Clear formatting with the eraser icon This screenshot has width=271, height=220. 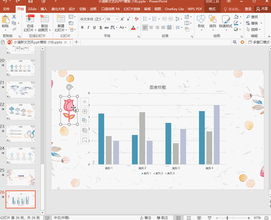[137, 19]
